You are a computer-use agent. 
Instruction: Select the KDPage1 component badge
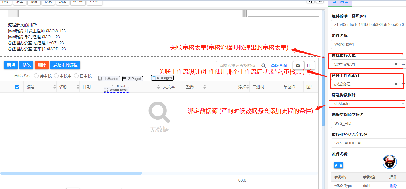pyautogui.click(x=162, y=78)
